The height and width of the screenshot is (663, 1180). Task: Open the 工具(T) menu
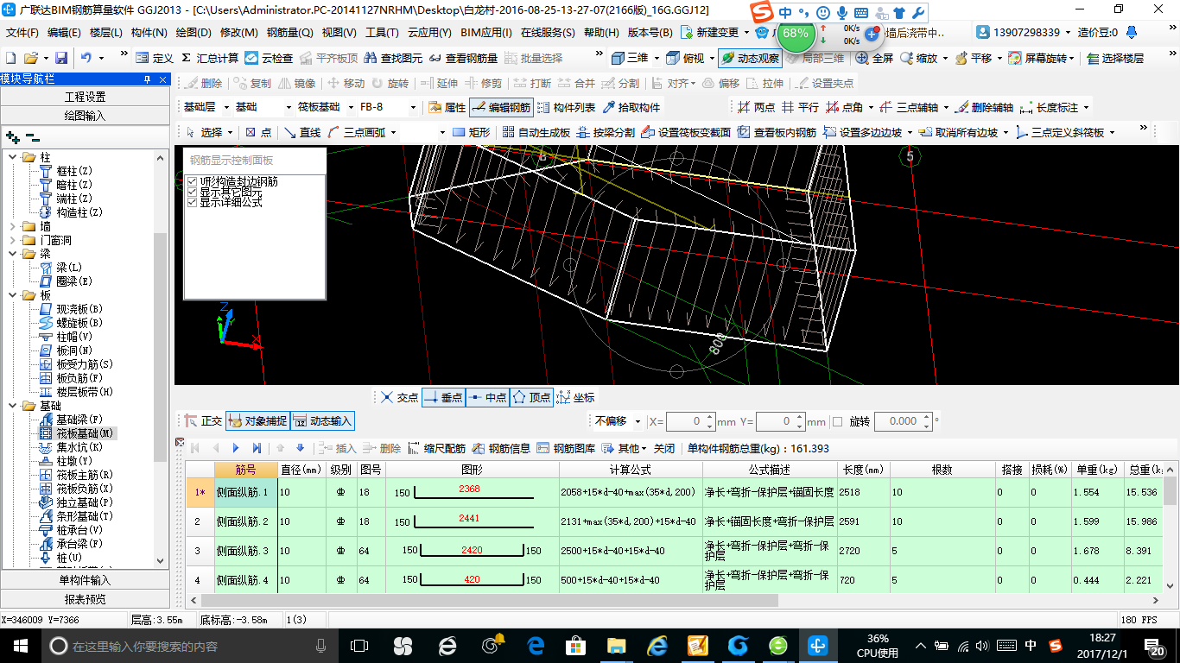click(382, 33)
